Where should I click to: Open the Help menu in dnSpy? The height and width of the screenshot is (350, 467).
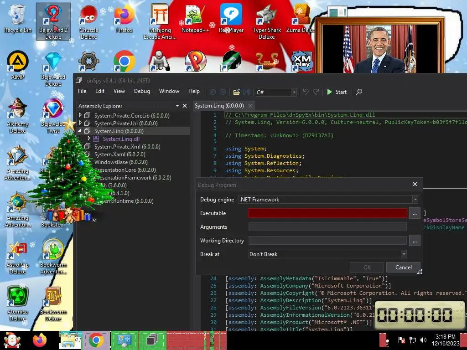pyautogui.click(x=194, y=91)
